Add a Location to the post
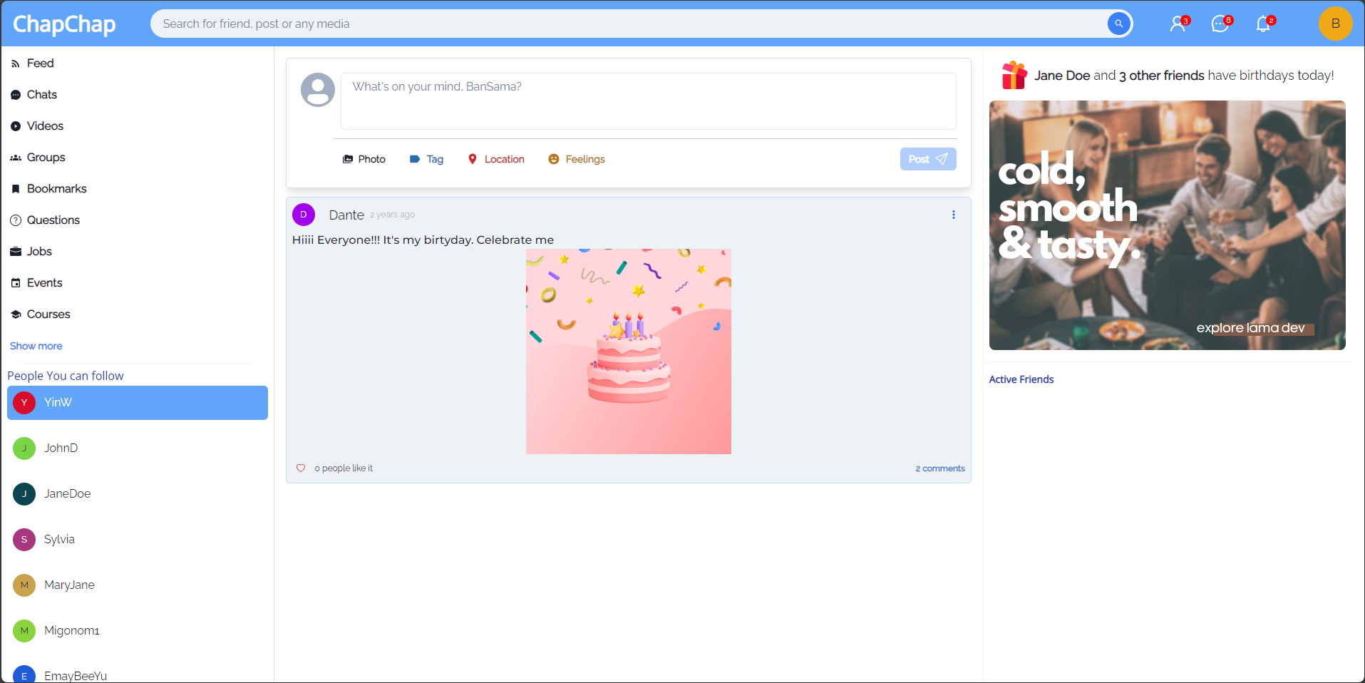The height and width of the screenshot is (683, 1365). (496, 159)
